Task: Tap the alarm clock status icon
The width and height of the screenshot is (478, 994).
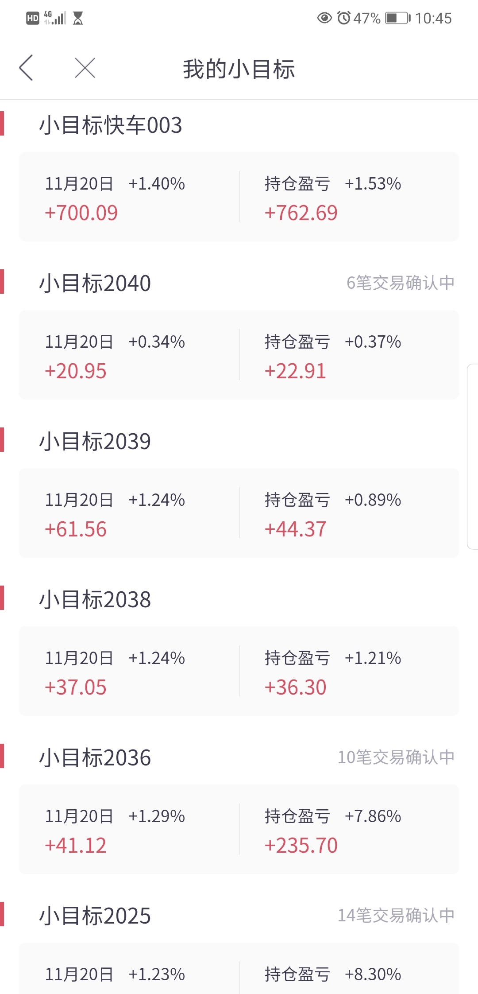Action: click(343, 18)
